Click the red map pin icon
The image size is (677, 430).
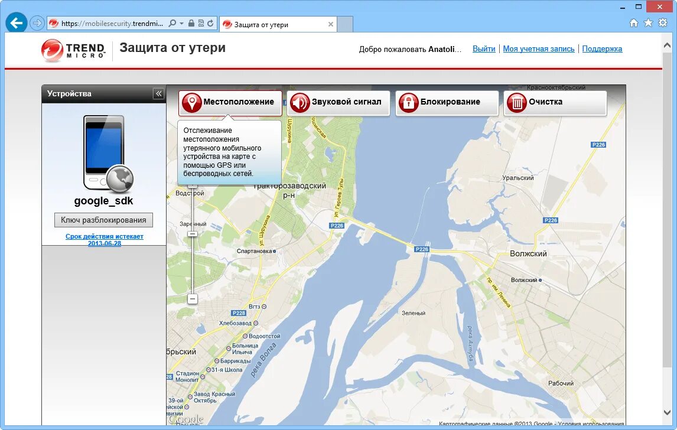(x=192, y=103)
